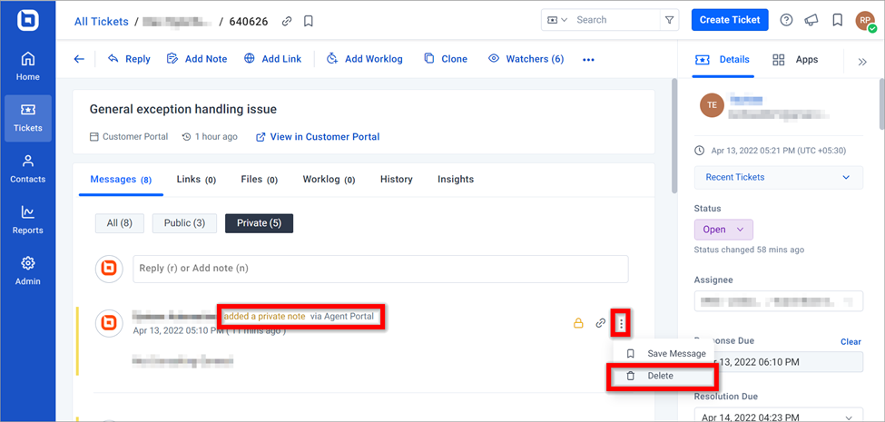
Task: Open the search type dropdown
Action: 556,20
